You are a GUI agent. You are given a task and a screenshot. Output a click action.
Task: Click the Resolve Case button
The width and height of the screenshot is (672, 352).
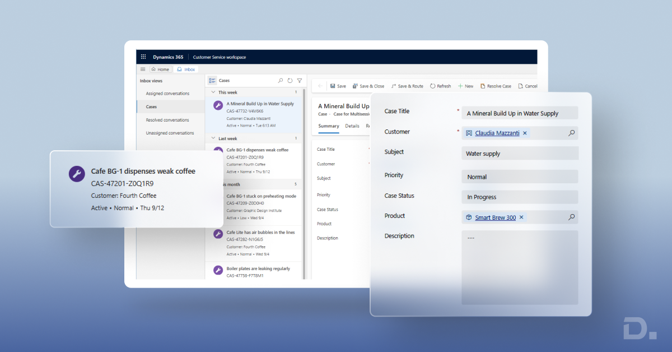pyautogui.click(x=495, y=86)
